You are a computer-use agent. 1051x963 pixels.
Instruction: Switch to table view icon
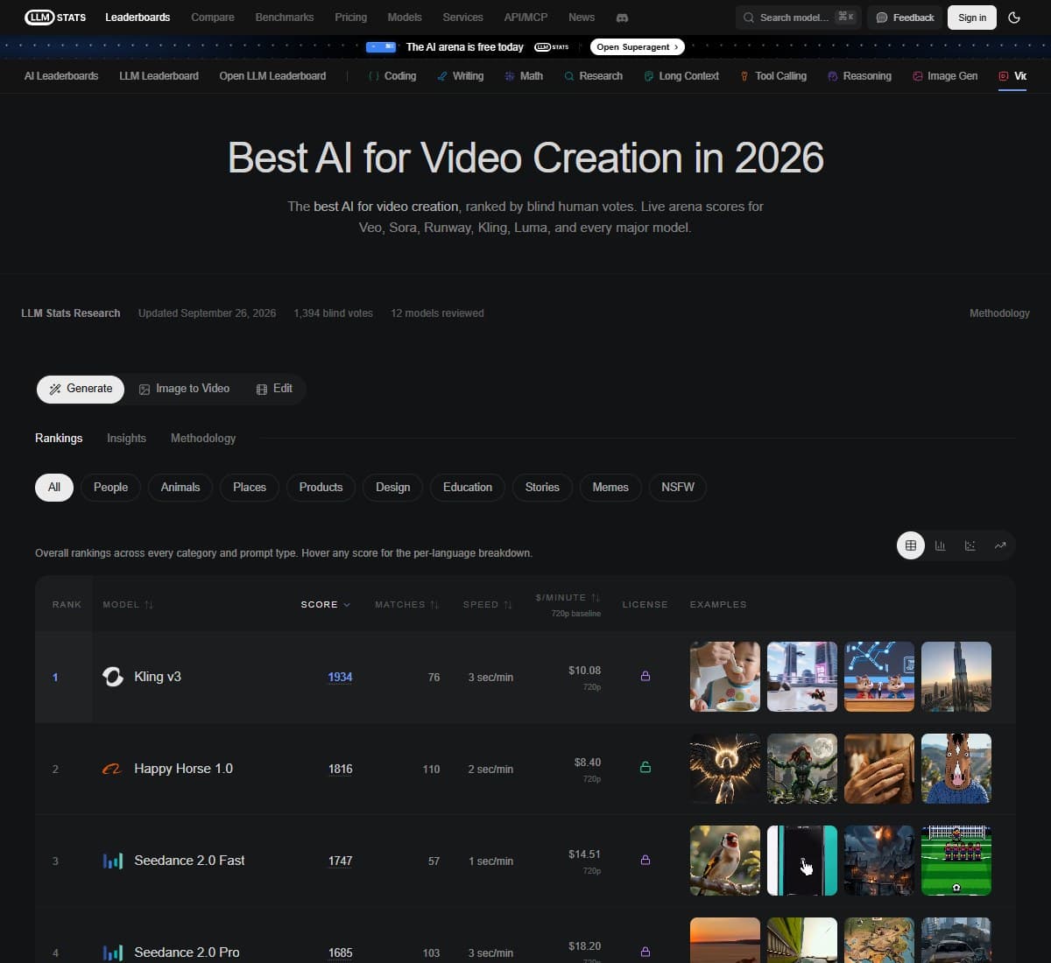pos(911,545)
